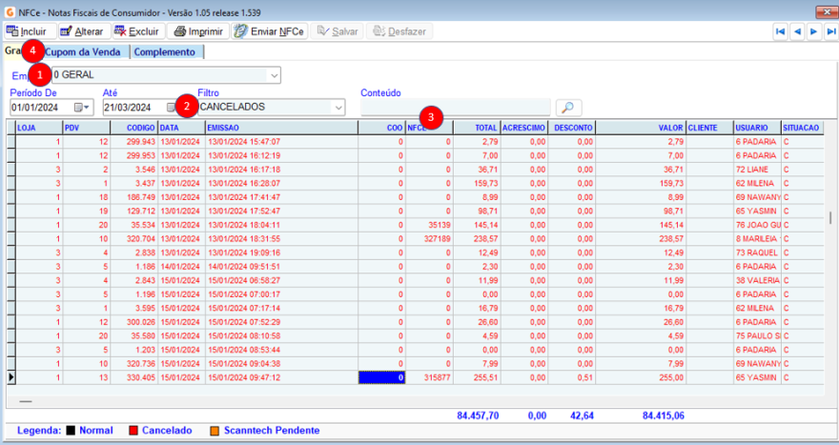The width and height of the screenshot is (839, 445).
Task: Click the VALOR column header
Action: [x=641, y=128]
